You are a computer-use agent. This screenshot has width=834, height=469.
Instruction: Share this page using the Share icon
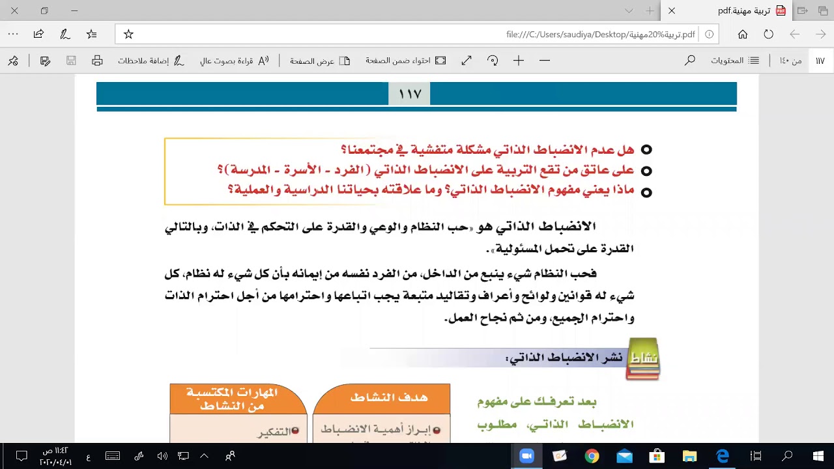coord(38,34)
